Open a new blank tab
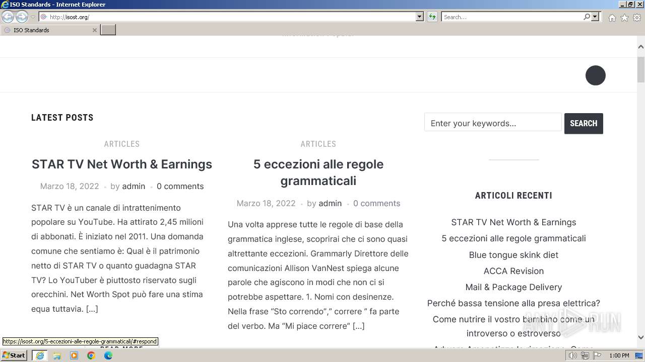 coord(108,30)
